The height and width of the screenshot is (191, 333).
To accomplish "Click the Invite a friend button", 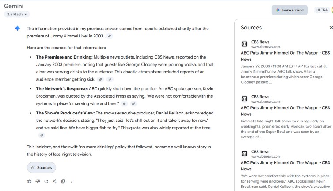I will 290,10.
